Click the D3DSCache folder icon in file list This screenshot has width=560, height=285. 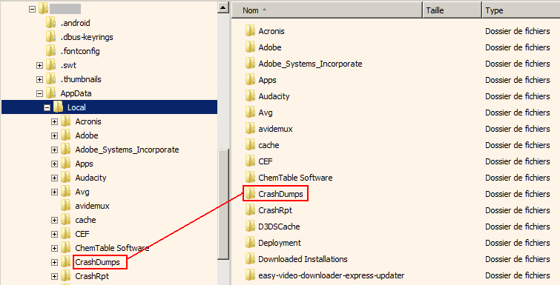(250, 227)
